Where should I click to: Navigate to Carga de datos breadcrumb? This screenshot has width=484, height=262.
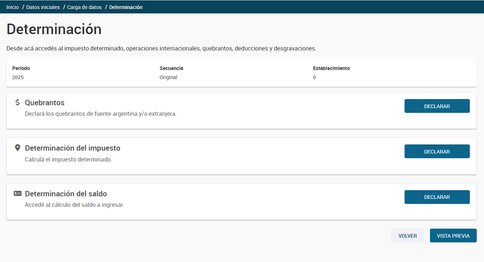pos(84,7)
